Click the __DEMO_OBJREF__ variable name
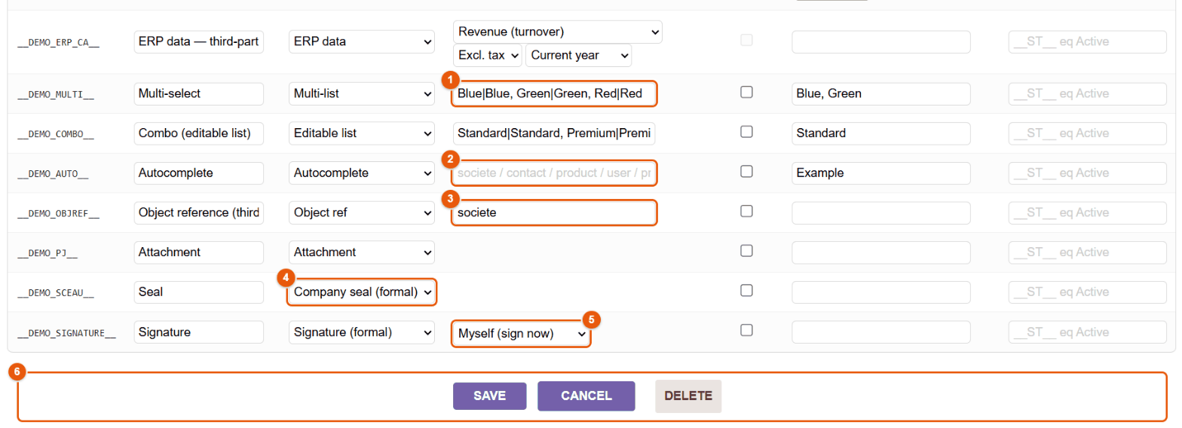 [59, 214]
